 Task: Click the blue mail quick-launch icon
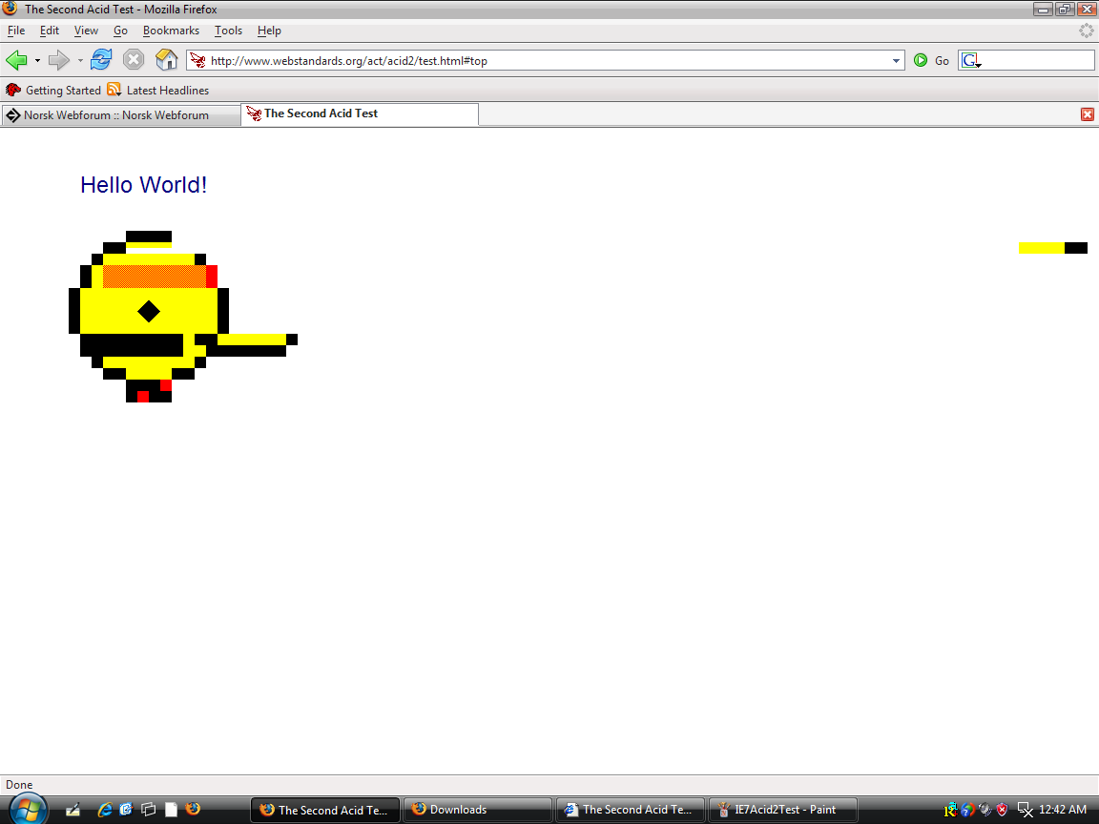coord(126,810)
